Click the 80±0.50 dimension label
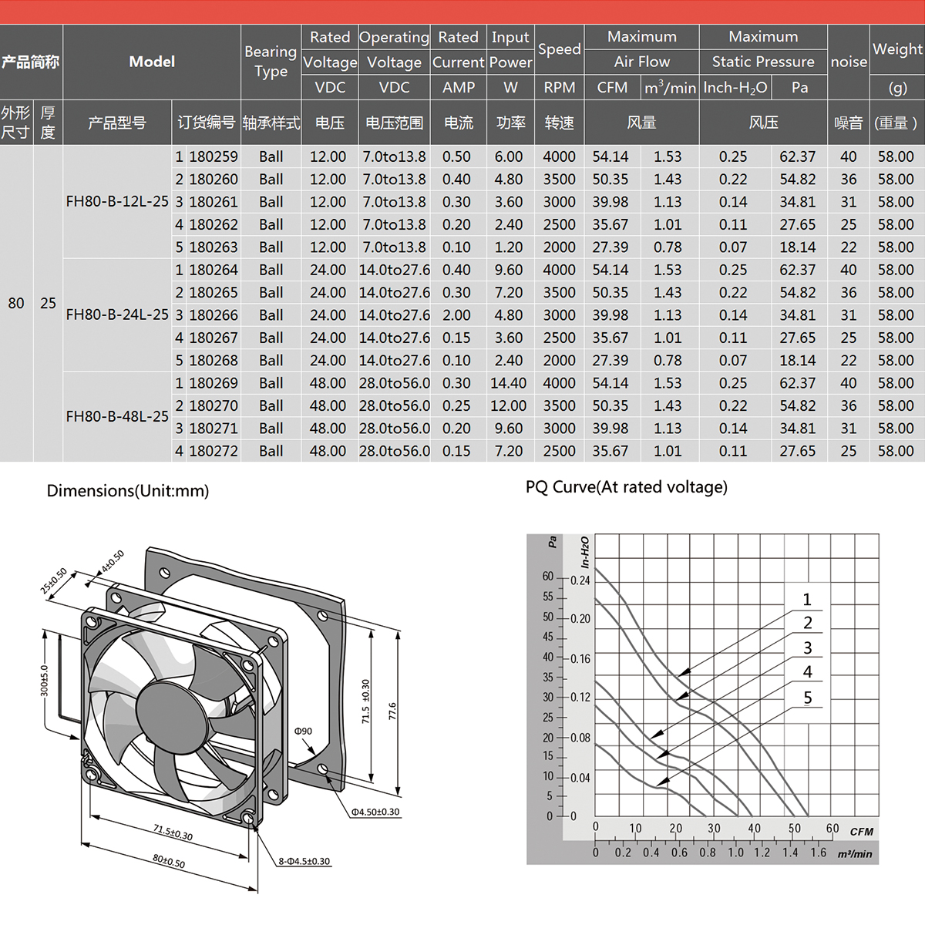Screen dimensions: 925x925 click(x=169, y=861)
